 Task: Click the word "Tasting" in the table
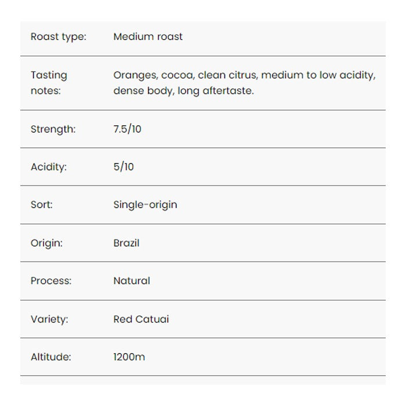[x=49, y=75]
